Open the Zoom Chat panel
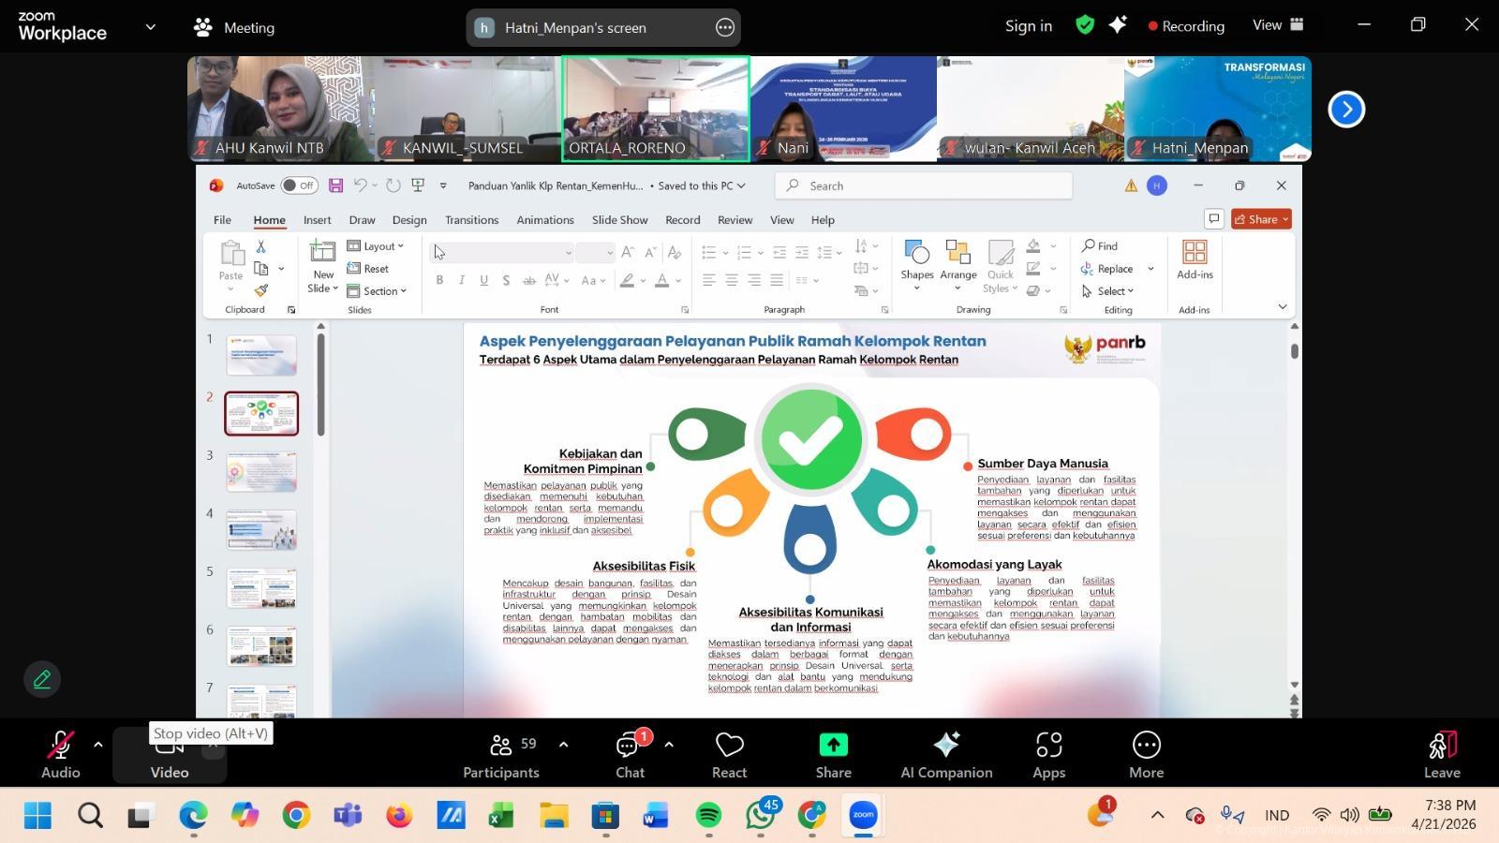The image size is (1499, 843). coord(630,755)
